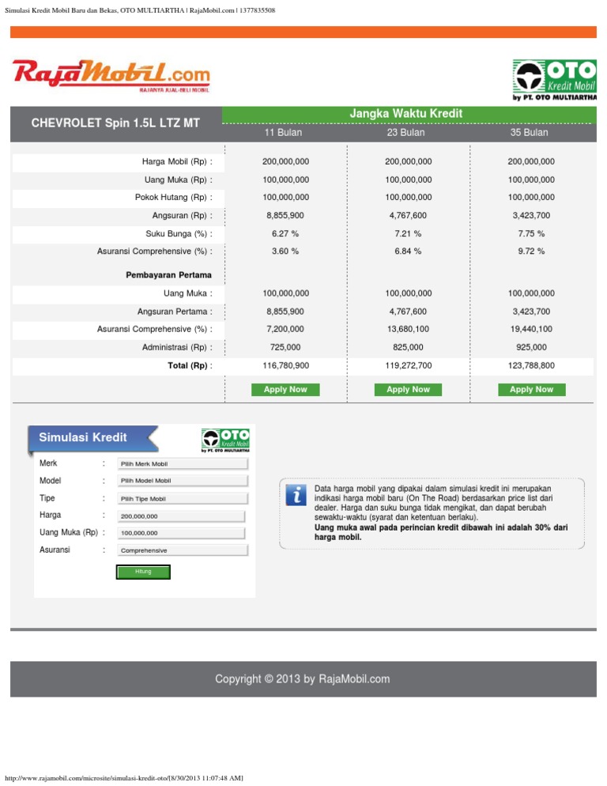Image resolution: width=607 pixels, height=786 pixels.
Task: Click the Harga Mobil (Rp) row label
Action: click(x=177, y=162)
